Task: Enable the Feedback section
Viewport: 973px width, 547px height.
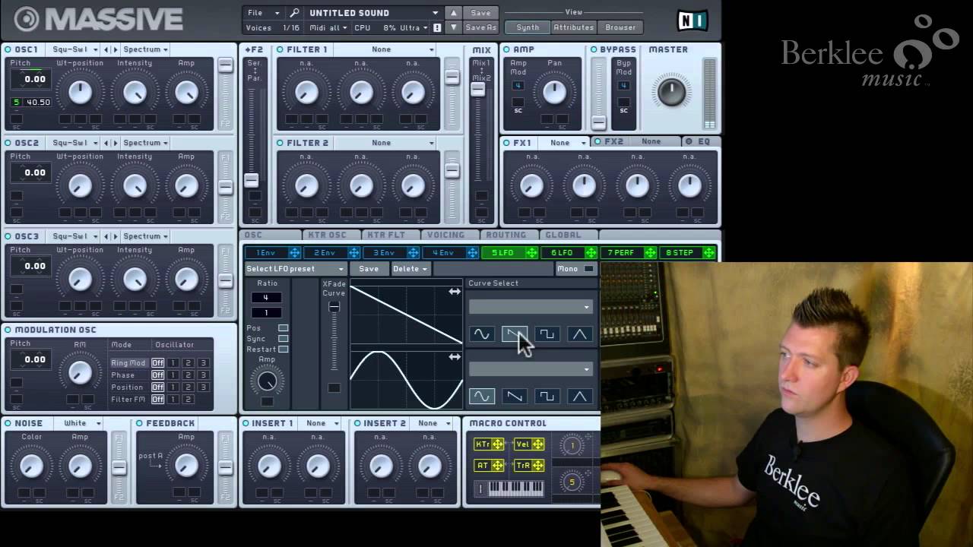Action: click(140, 423)
